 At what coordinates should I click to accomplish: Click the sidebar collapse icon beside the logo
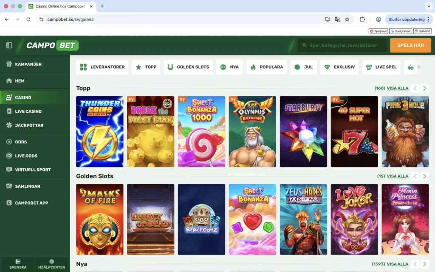tap(10, 45)
